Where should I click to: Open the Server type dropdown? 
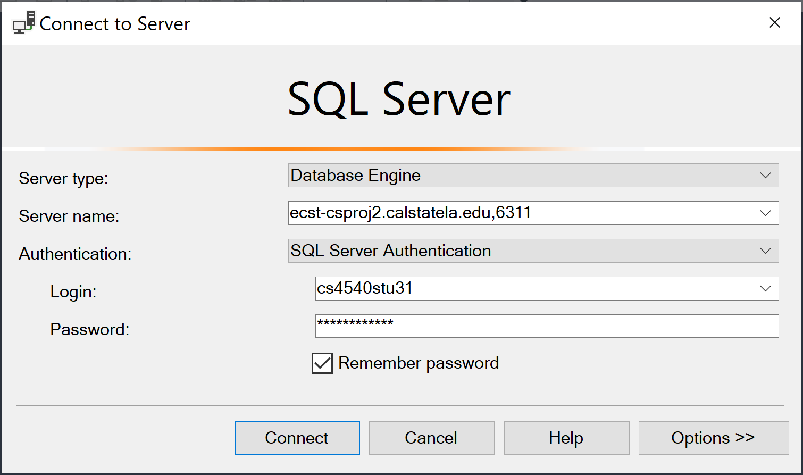(533, 176)
